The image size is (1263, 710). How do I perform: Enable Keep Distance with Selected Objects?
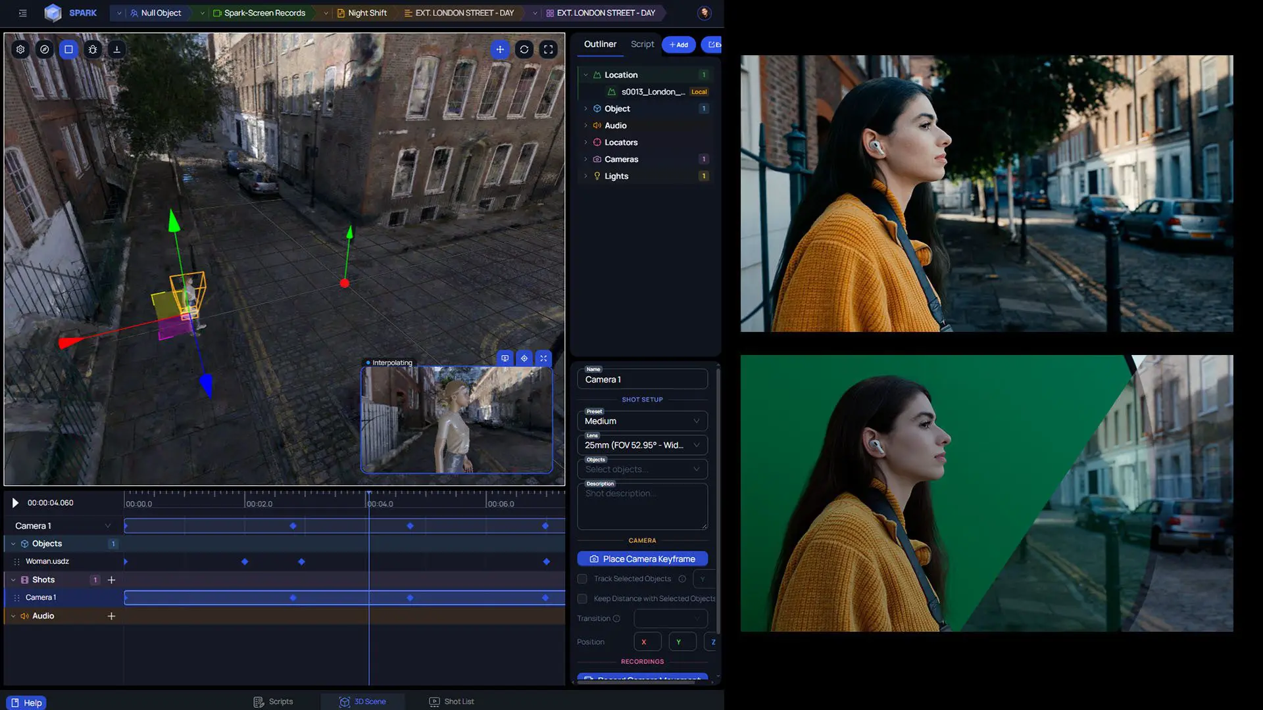582,598
